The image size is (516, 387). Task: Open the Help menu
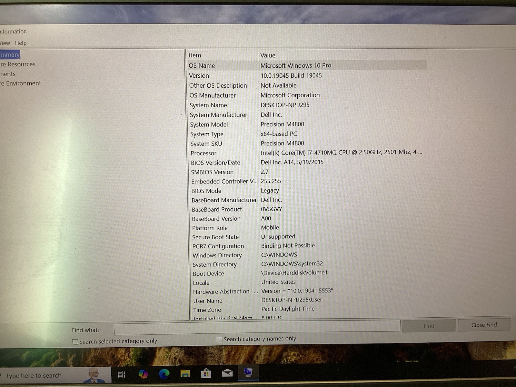(21, 43)
